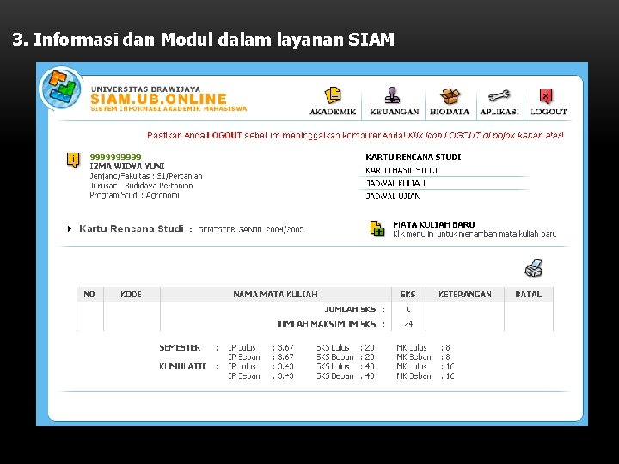Click the KETERANGAN column header
This screenshot has width=619, height=464.
pos(464,295)
